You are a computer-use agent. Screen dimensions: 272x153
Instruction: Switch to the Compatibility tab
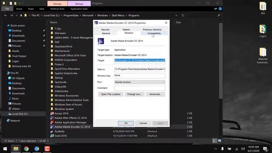[x=154, y=33]
